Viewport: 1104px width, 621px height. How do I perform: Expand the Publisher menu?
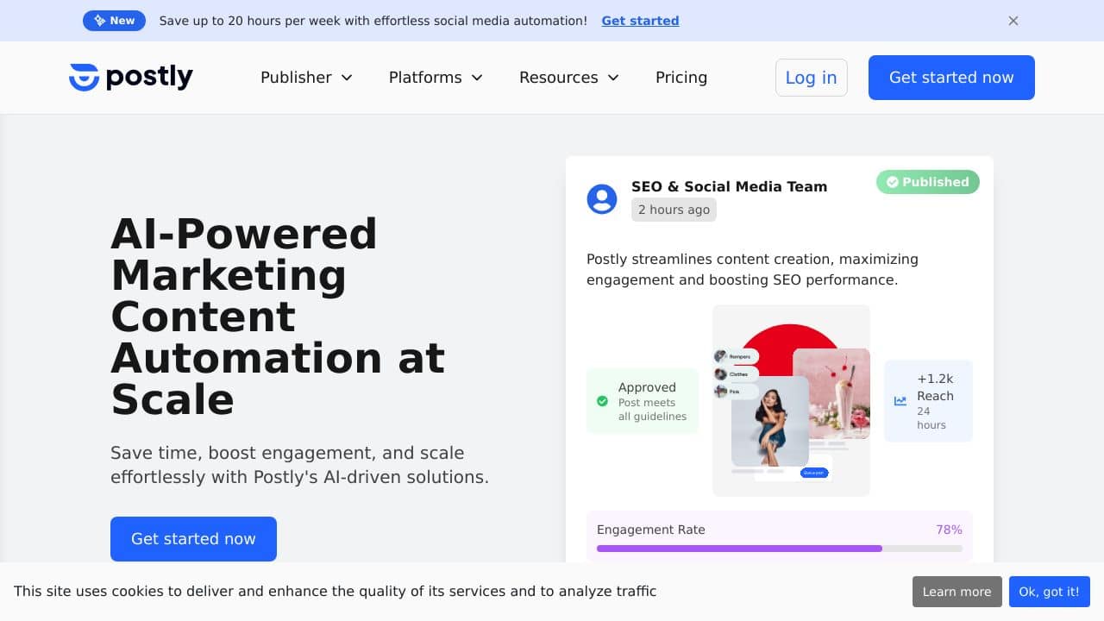tap(306, 78)
